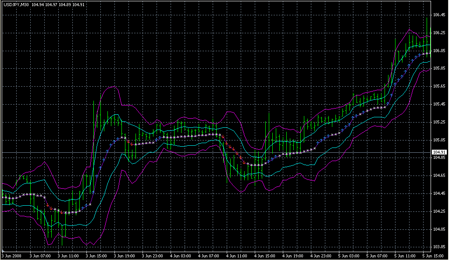449x260 pixels.
Task: Click the 105.65 price scale label
Action: pos(439,86)
